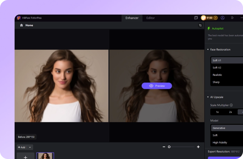Switch to the Editor tab
Viewport: 243px width, 159px height.
click(150, 18)
